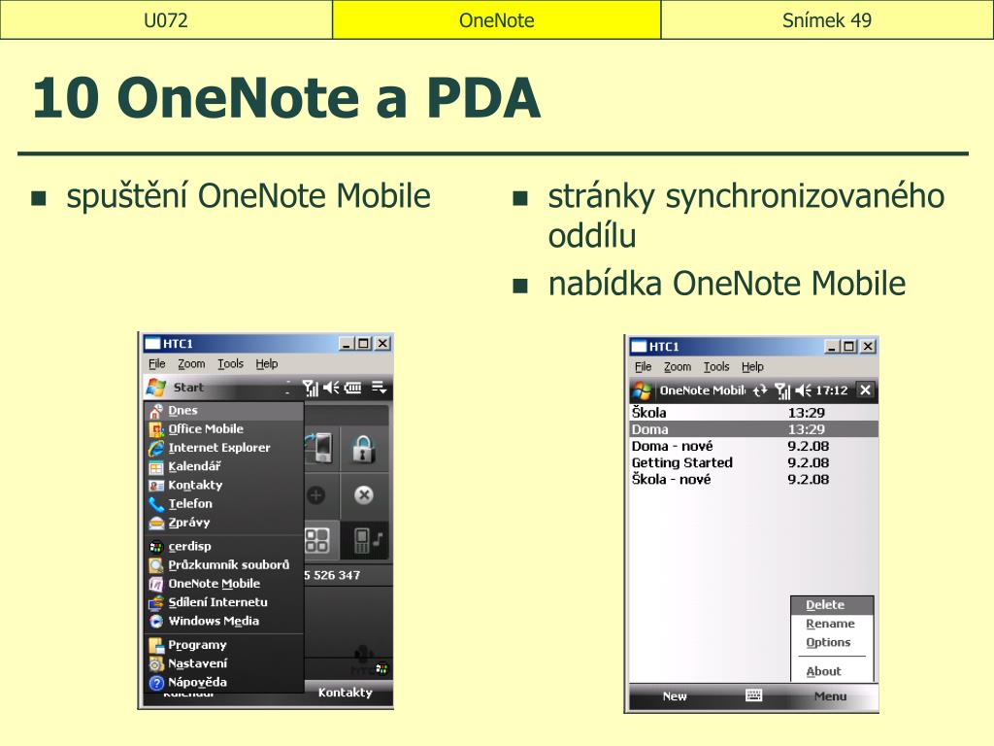
Task: Click the volume icon in OneNote Mobile window
Action: (x=804, y=390)
